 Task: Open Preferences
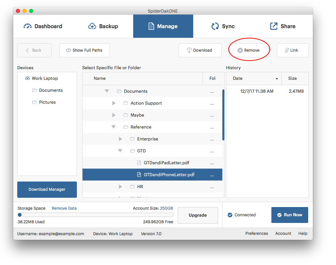(x=256, y=234)
